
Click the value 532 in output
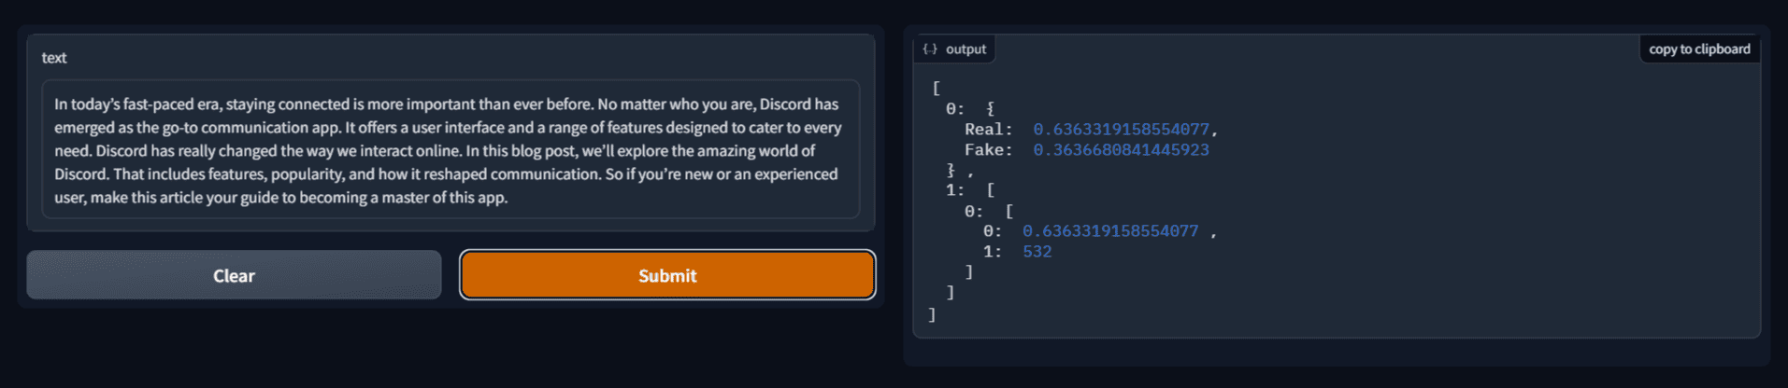pyautogui.click(x=1037, y=252)
